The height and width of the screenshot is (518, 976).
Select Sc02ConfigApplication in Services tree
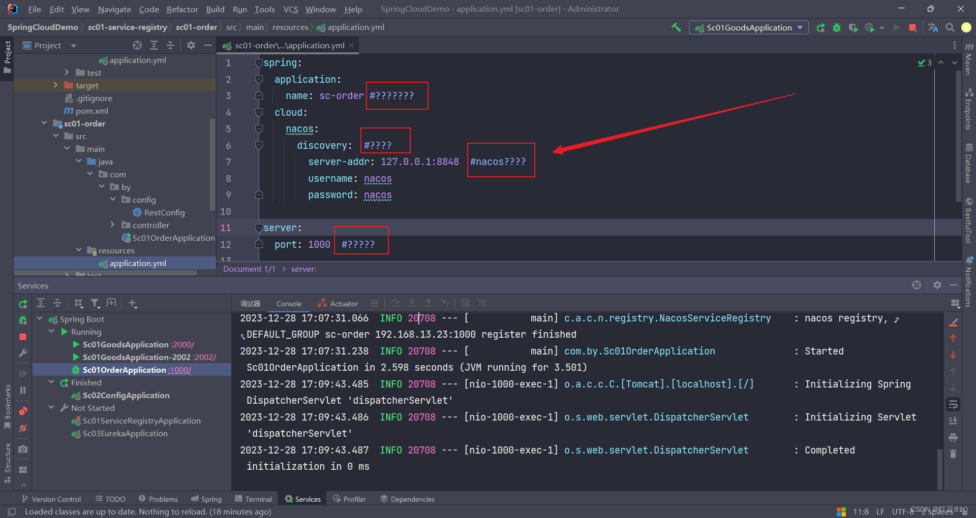(x=121, y=395)
